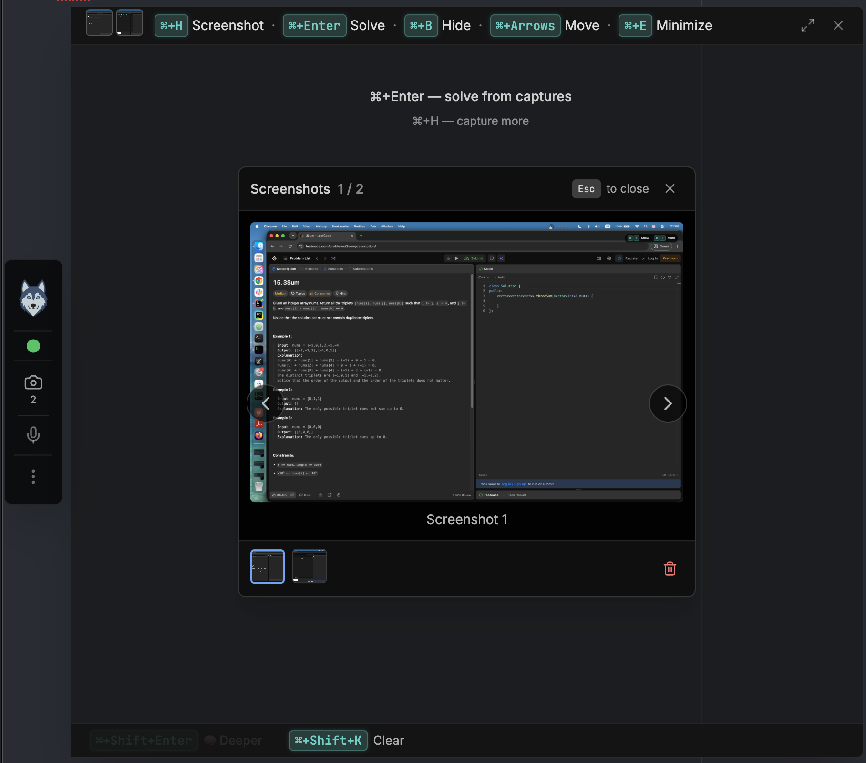The height and width of the screenshot is (763, 866).
Task: Click the '⌘+H — capture more' hint
Action: (471, 121)
